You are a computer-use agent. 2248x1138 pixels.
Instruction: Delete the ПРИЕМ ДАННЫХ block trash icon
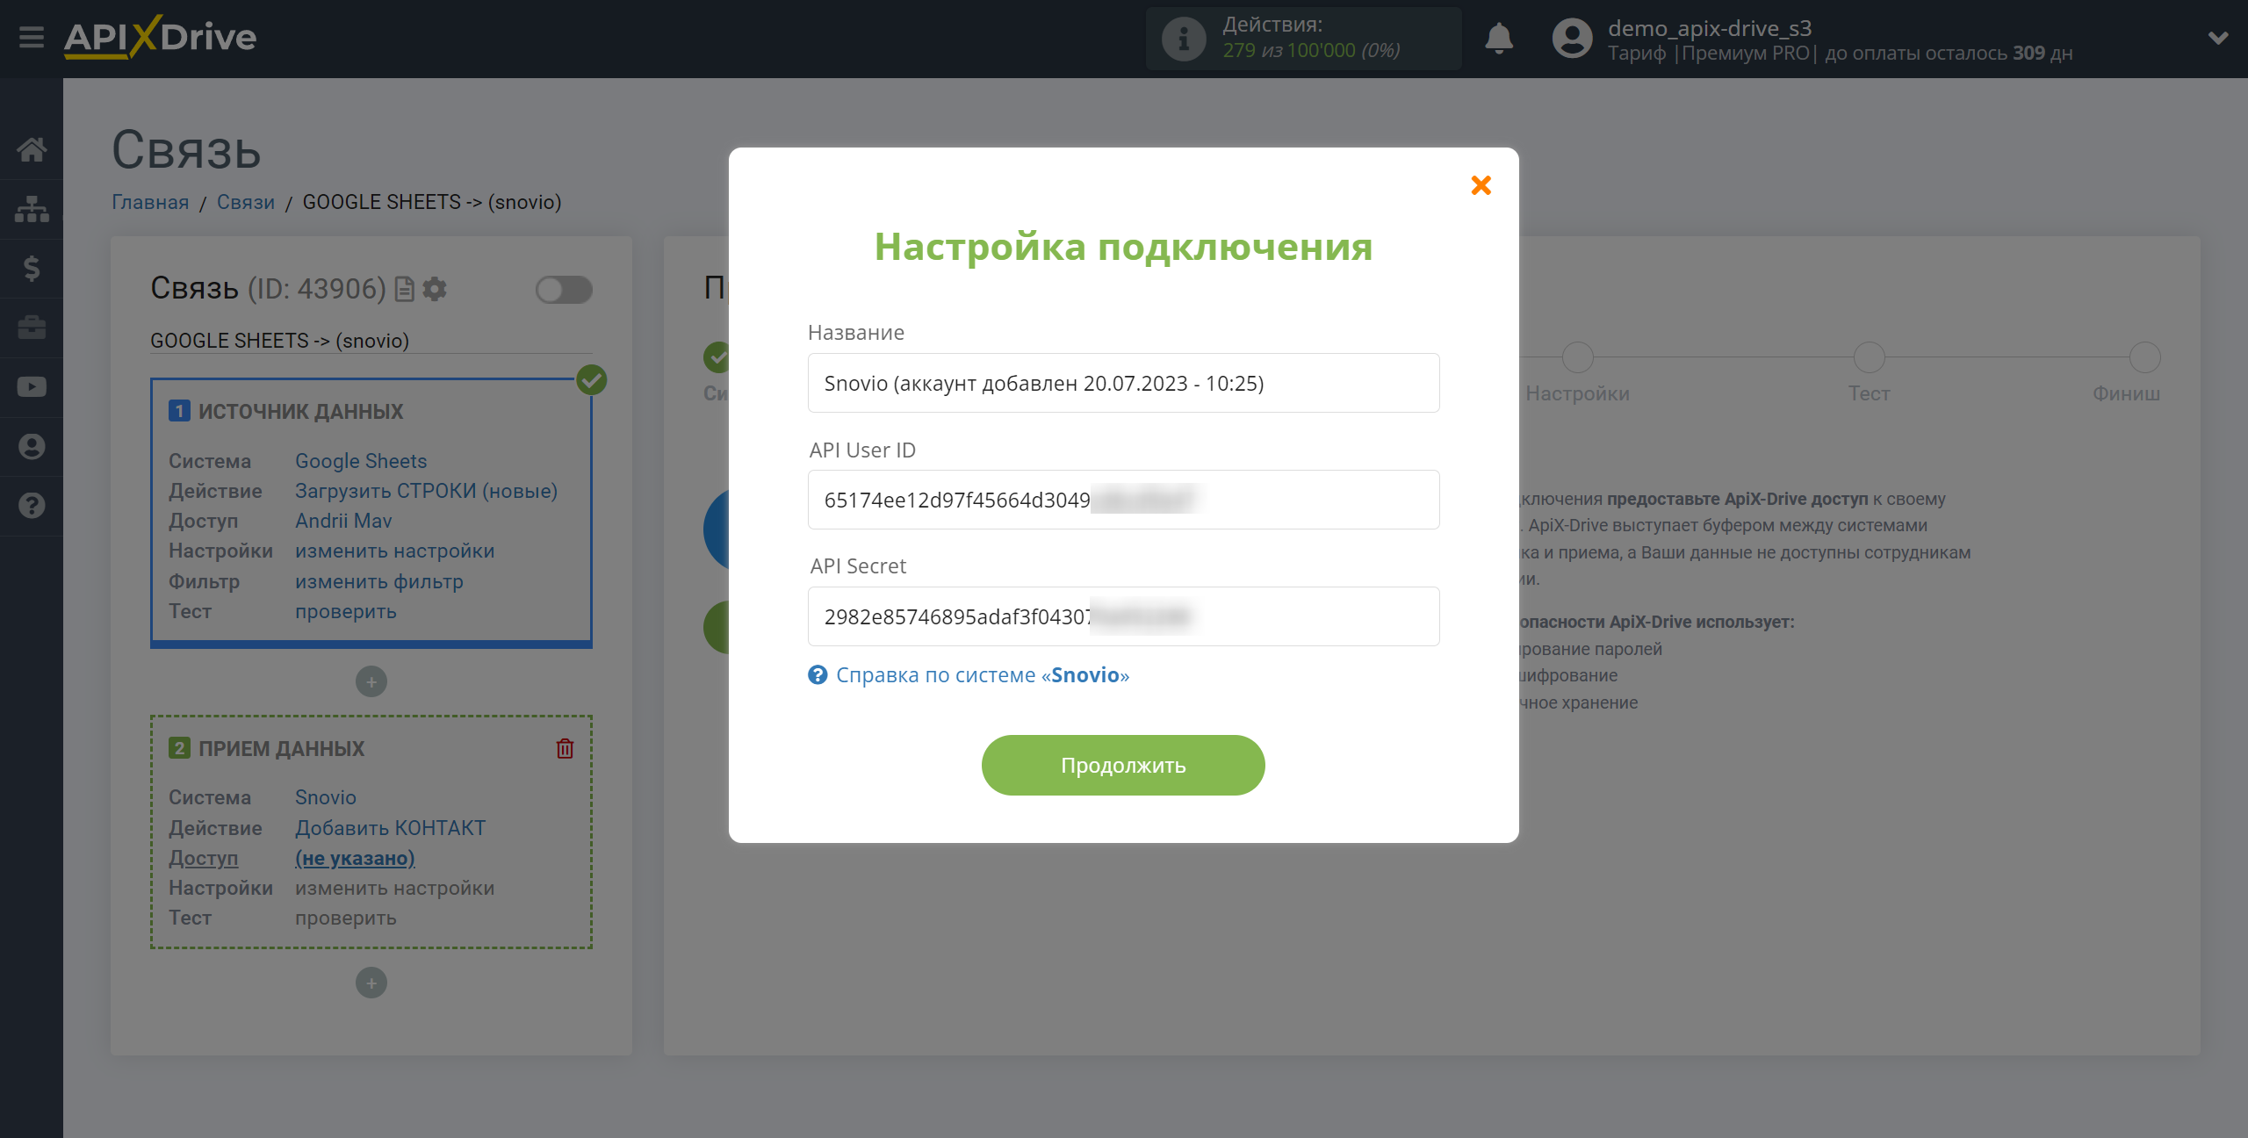click(565, 748)
